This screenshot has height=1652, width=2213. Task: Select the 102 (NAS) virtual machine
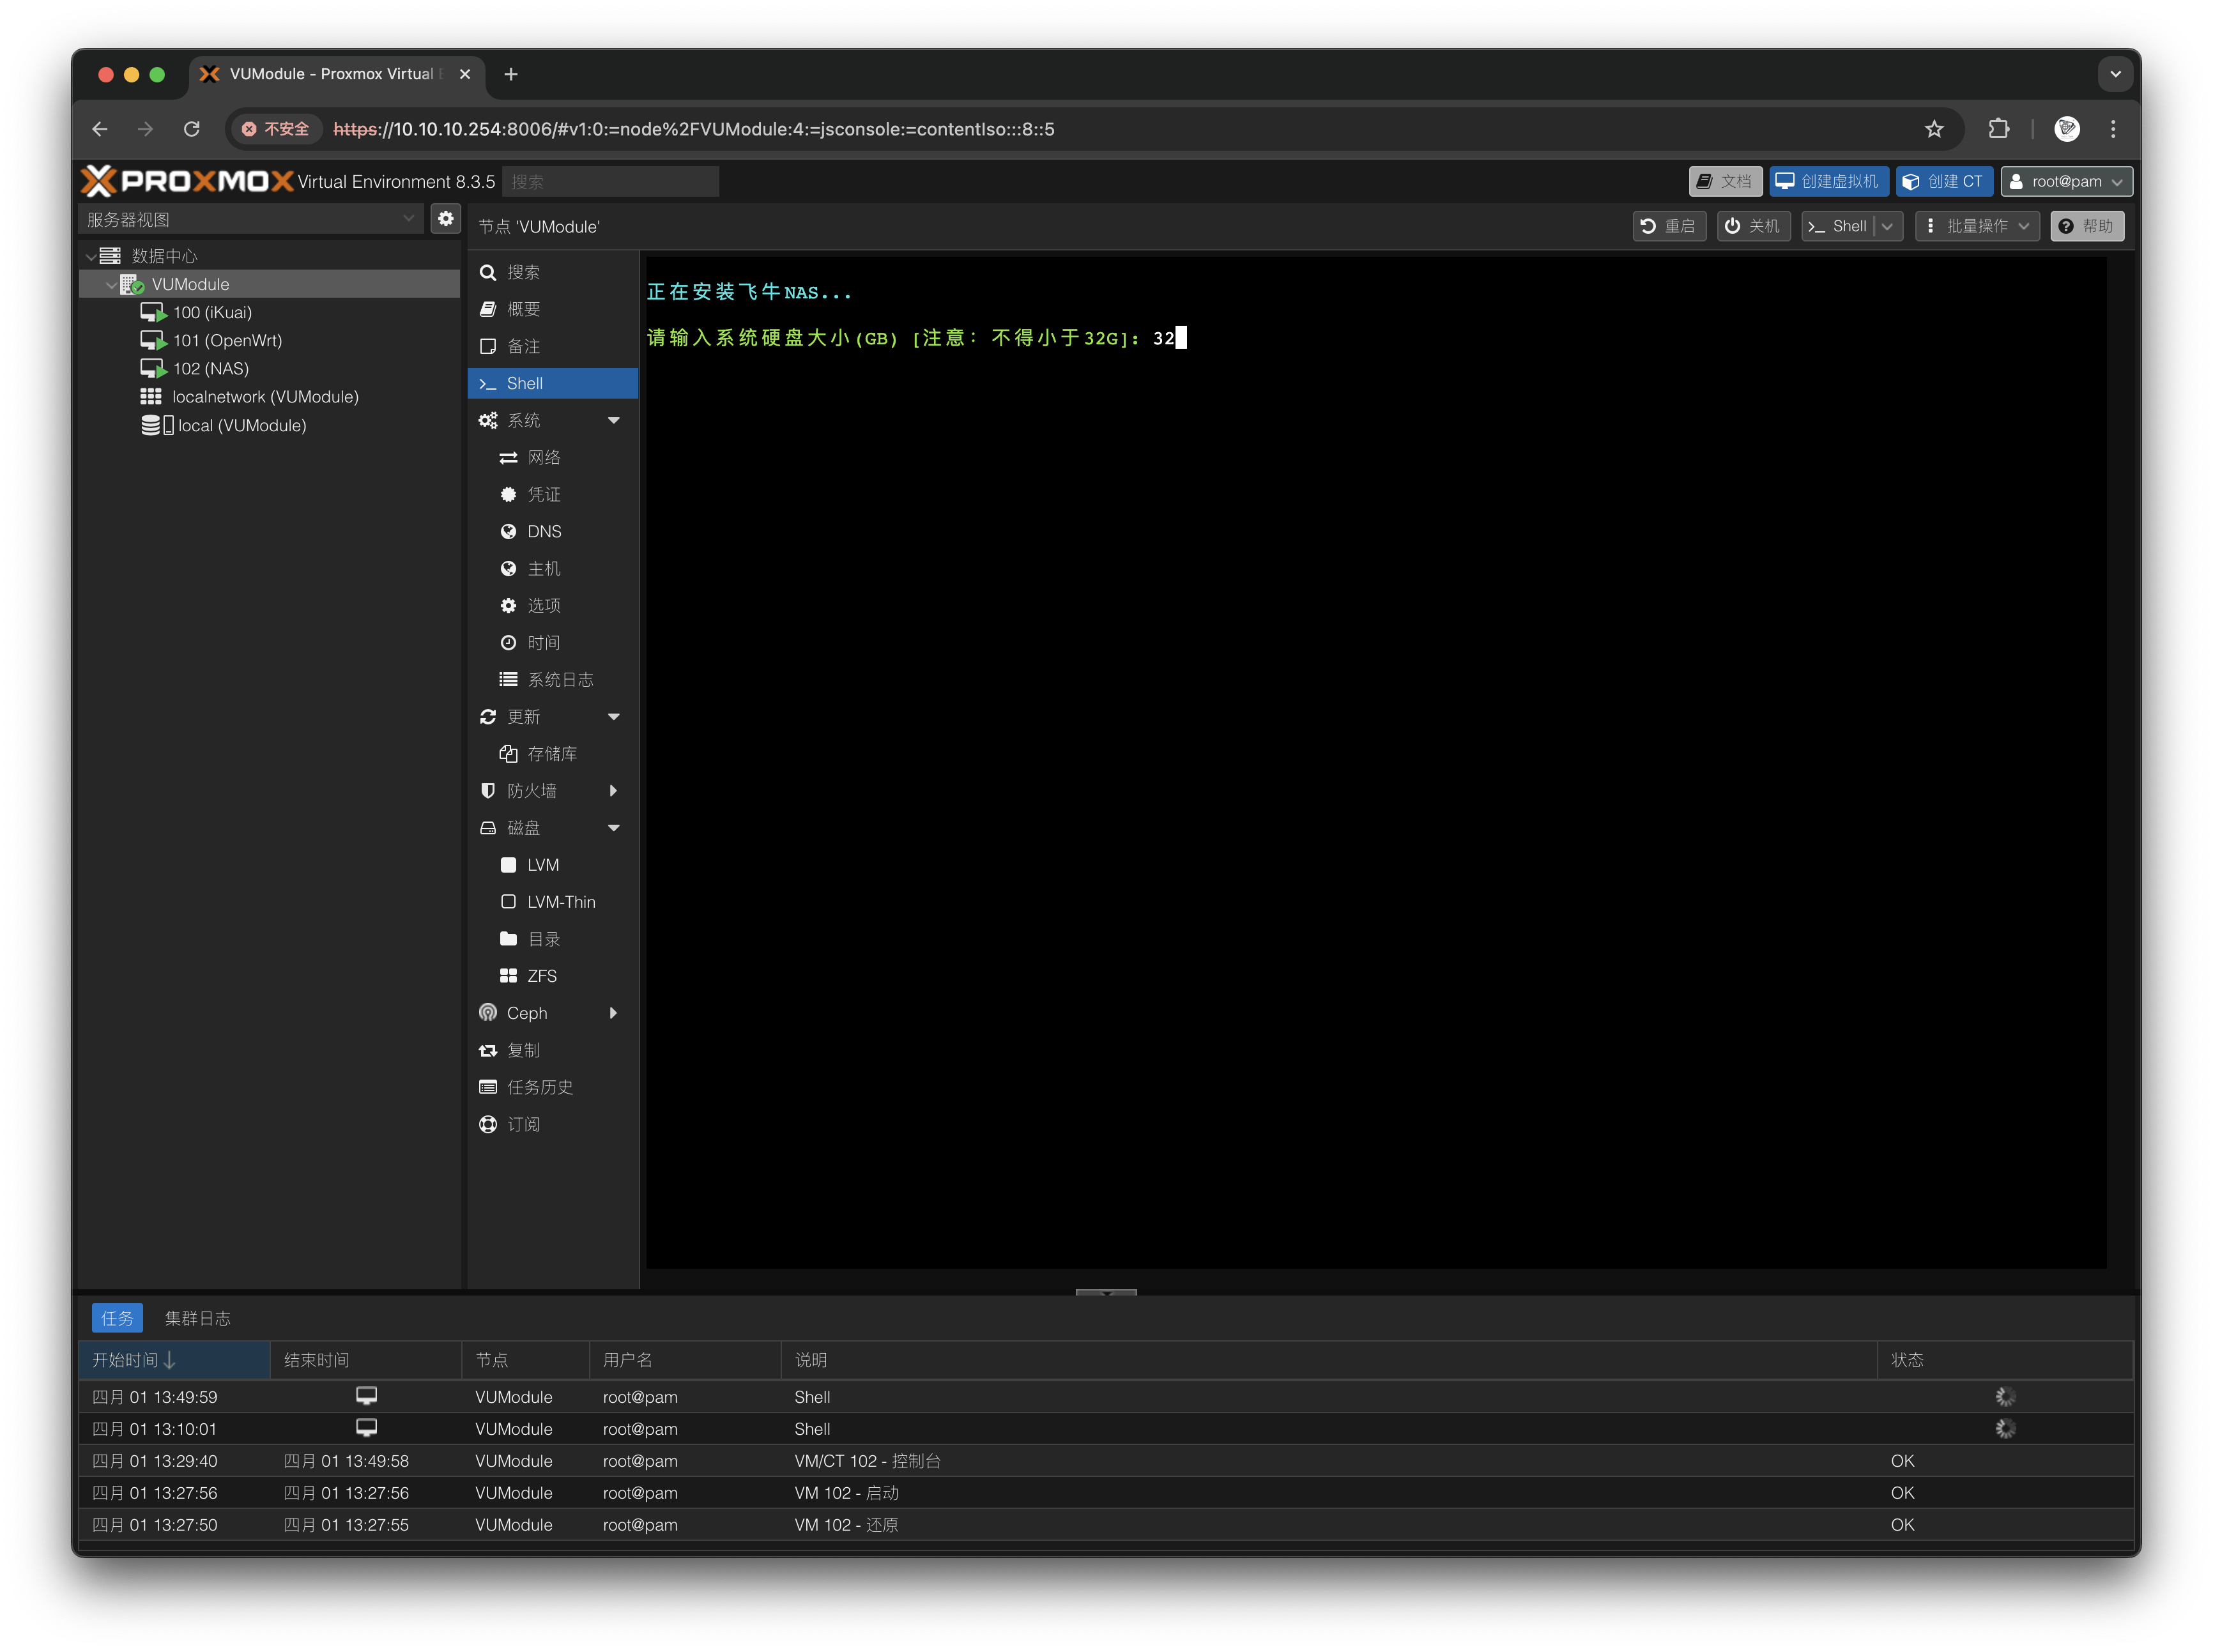[x=210, y=369]
